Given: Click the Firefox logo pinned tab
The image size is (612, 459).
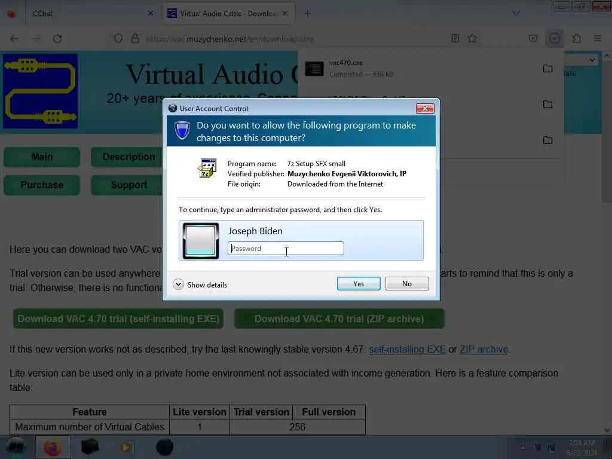Looking at the screenshot, I should point(12,14).
